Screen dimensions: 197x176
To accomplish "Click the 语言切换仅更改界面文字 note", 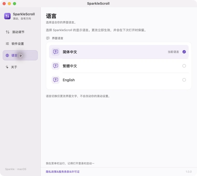I will (78, 96).
